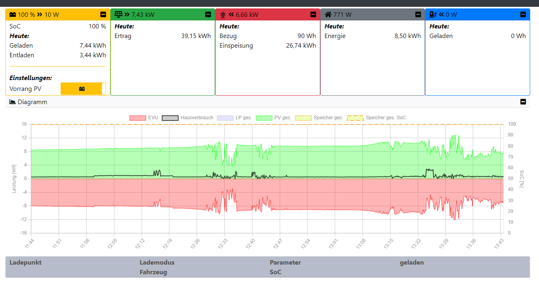Minimize the Diagramm panel

click(x=523, y=102)
